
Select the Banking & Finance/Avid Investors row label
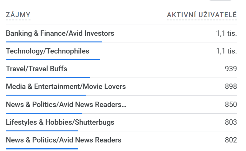point(60,33)
